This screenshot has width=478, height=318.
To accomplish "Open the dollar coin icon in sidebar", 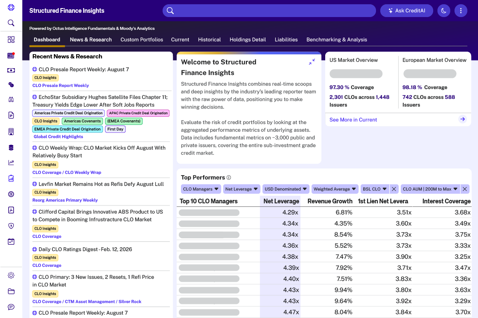I will click(x=11, y=194).
